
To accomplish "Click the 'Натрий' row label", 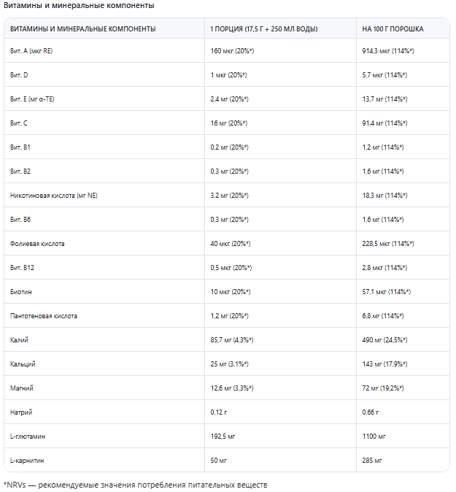I will [21, 412].
